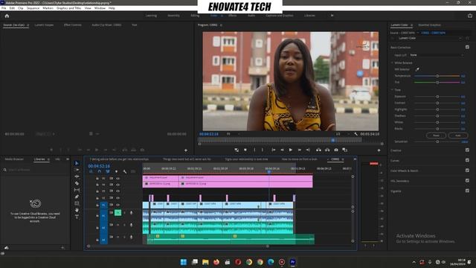Click Go to Out point
Image resolution: width=476 pixels, height=268 pixels.
[308, 150]
